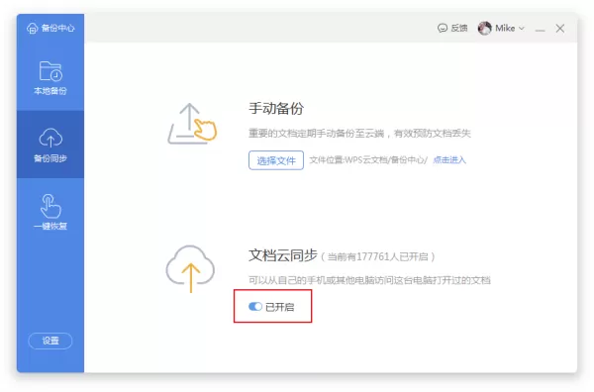Click the 当前有177761人已开启 text

coord(378,256)
